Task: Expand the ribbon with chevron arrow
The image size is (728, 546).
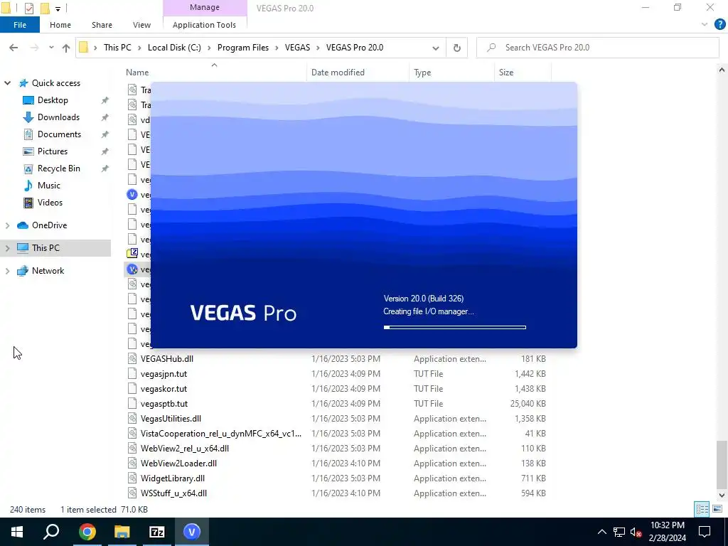Action: (x=705, y=25)
